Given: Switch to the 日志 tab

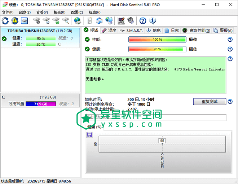Looking at the screenshot, I should [x=172, y=31].
